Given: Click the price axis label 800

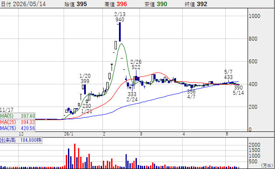Looking at the screenshot, I should [253, 39].
